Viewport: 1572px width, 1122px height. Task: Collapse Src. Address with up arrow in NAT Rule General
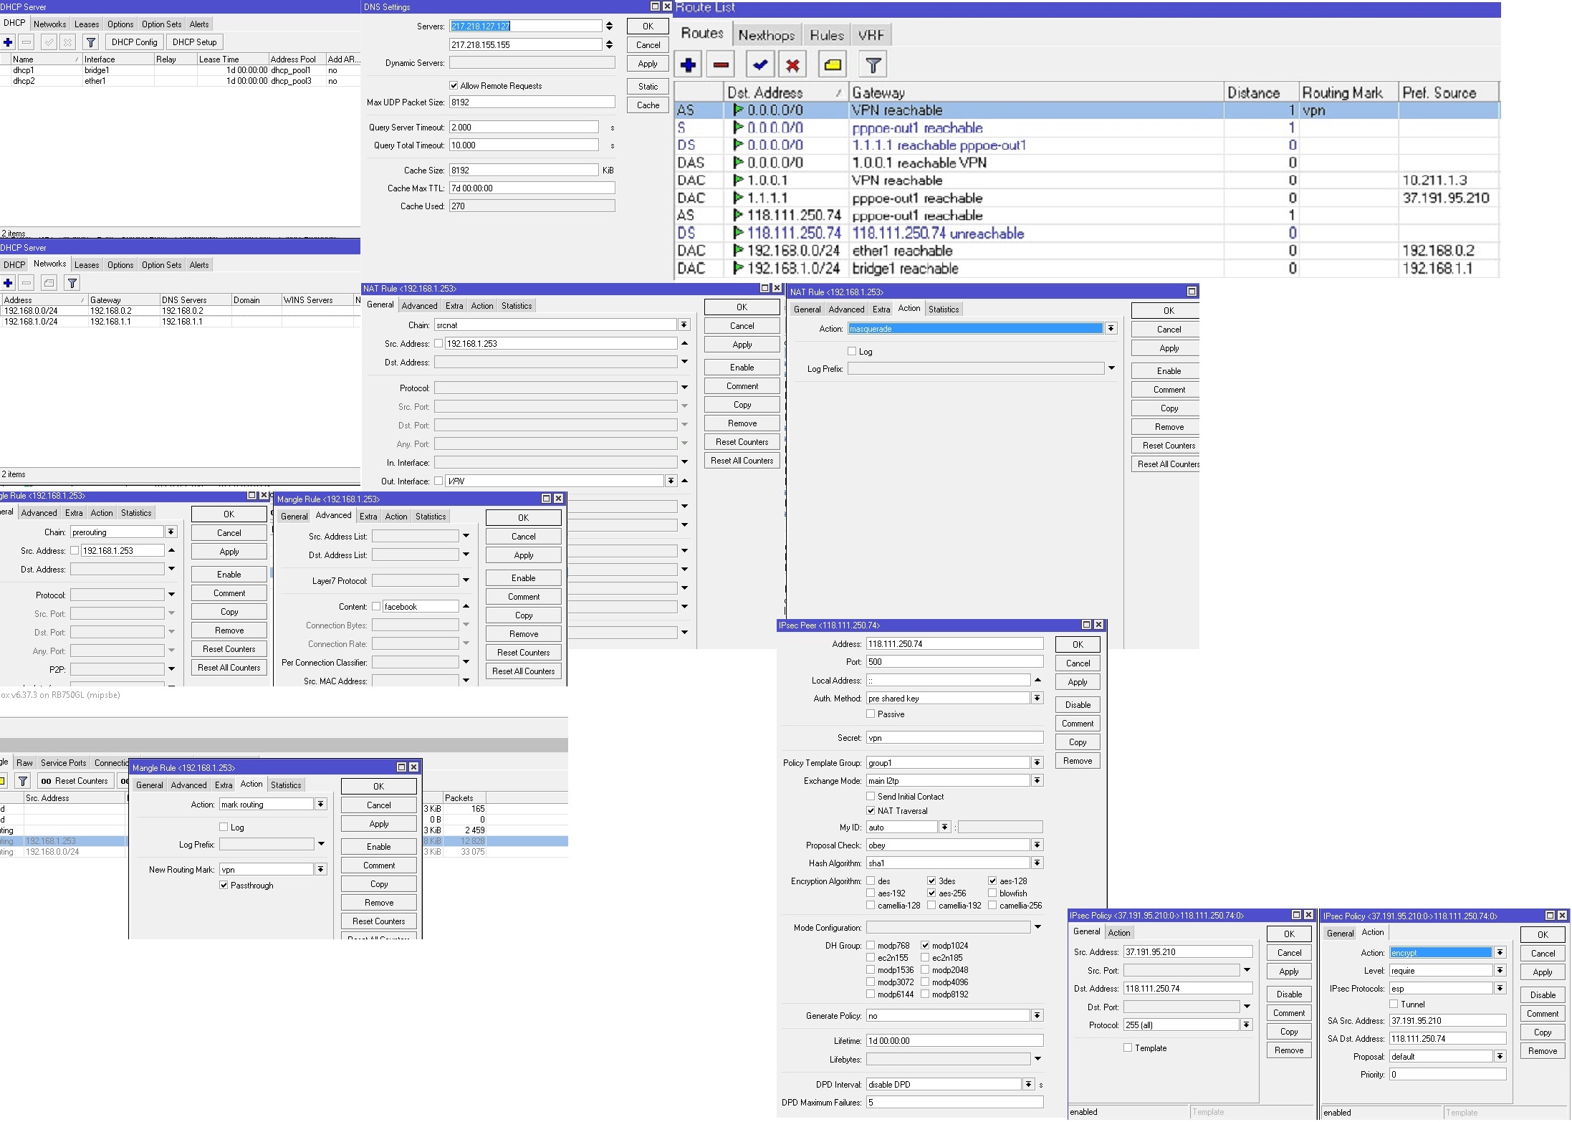(684, 343)
